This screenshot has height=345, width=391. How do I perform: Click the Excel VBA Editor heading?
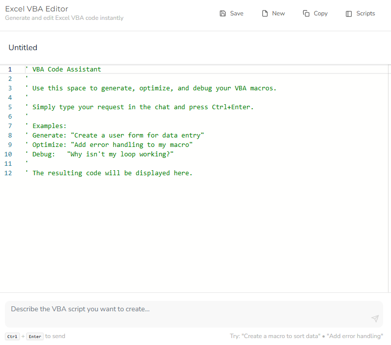[37, 9]
